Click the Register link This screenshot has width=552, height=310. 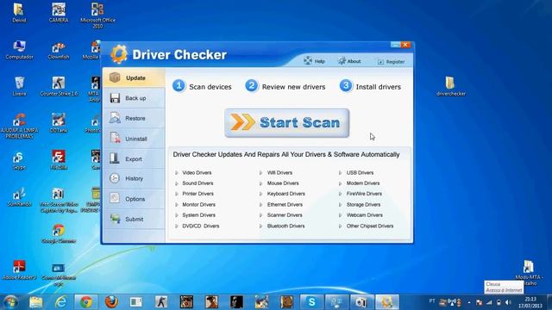[x=391, y=61]
